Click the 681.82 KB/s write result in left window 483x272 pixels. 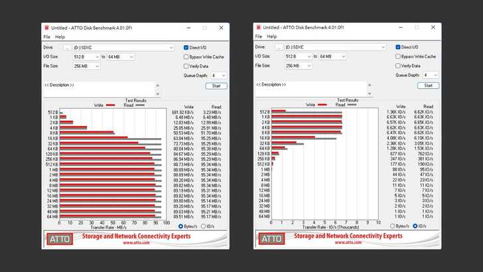(182, 112)
